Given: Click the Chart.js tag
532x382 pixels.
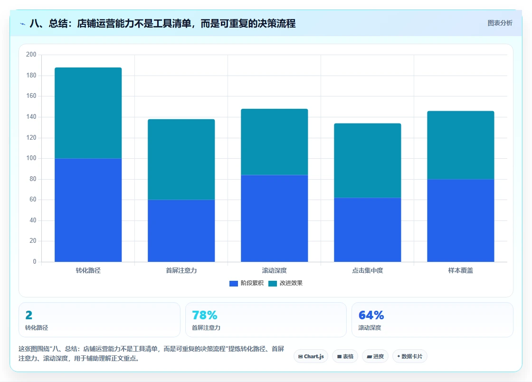Looking at the screenshot, I should [x=311, y=356].
